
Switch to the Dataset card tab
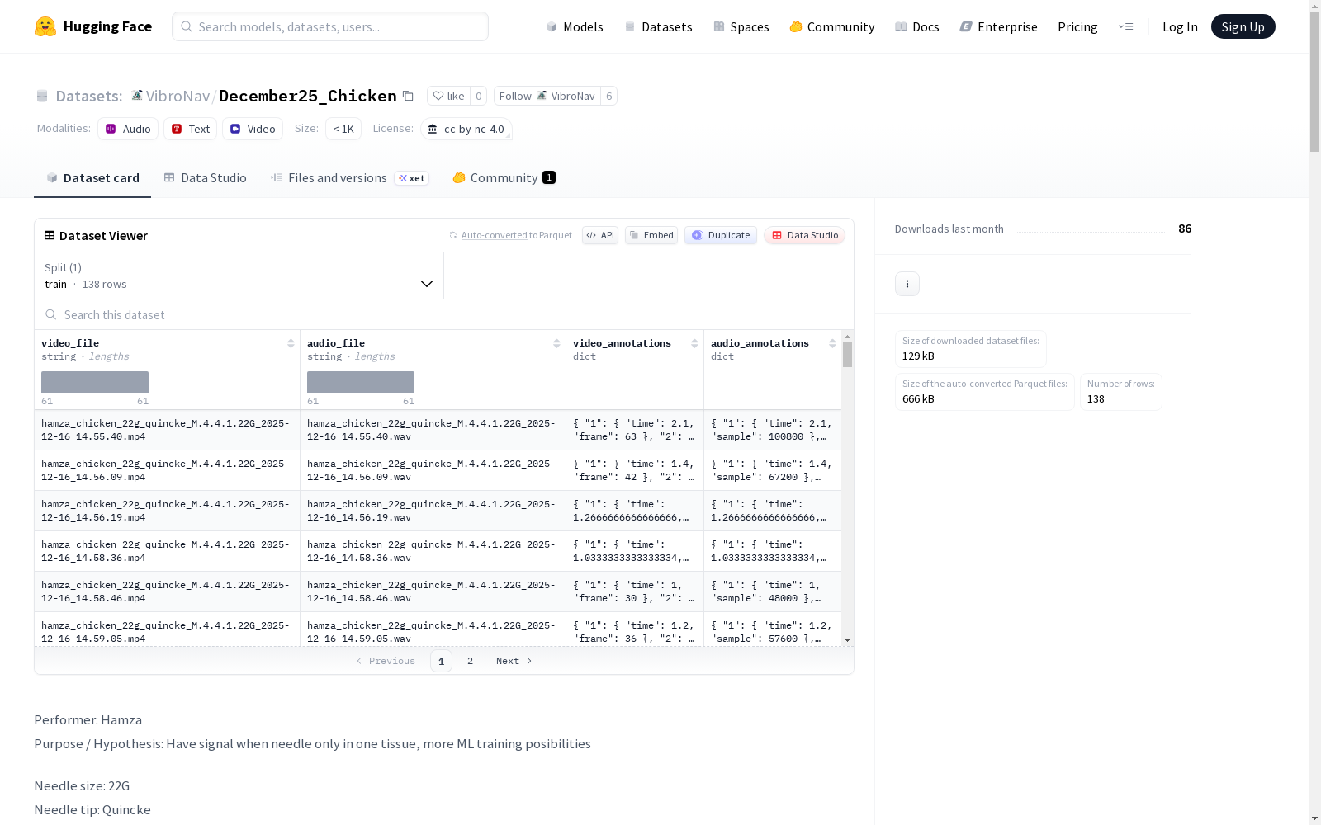(x=92, y=178)
